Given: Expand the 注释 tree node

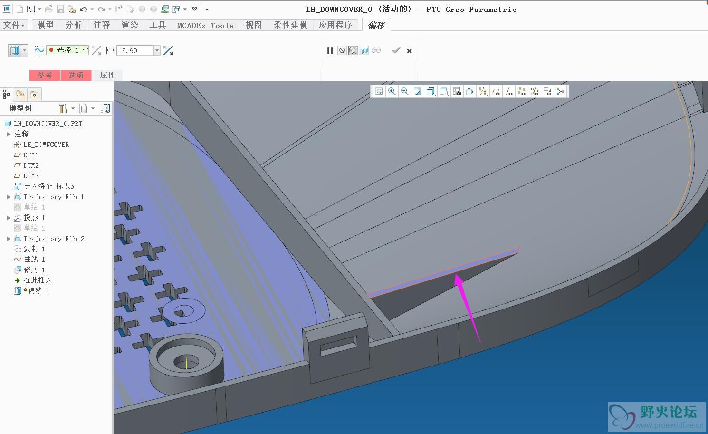Looking at the screenshot, I should click(x=9, y=134).
